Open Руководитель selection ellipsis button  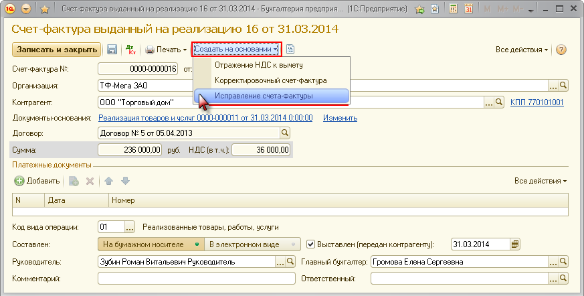pyautogui.click(x=280, y=262)
